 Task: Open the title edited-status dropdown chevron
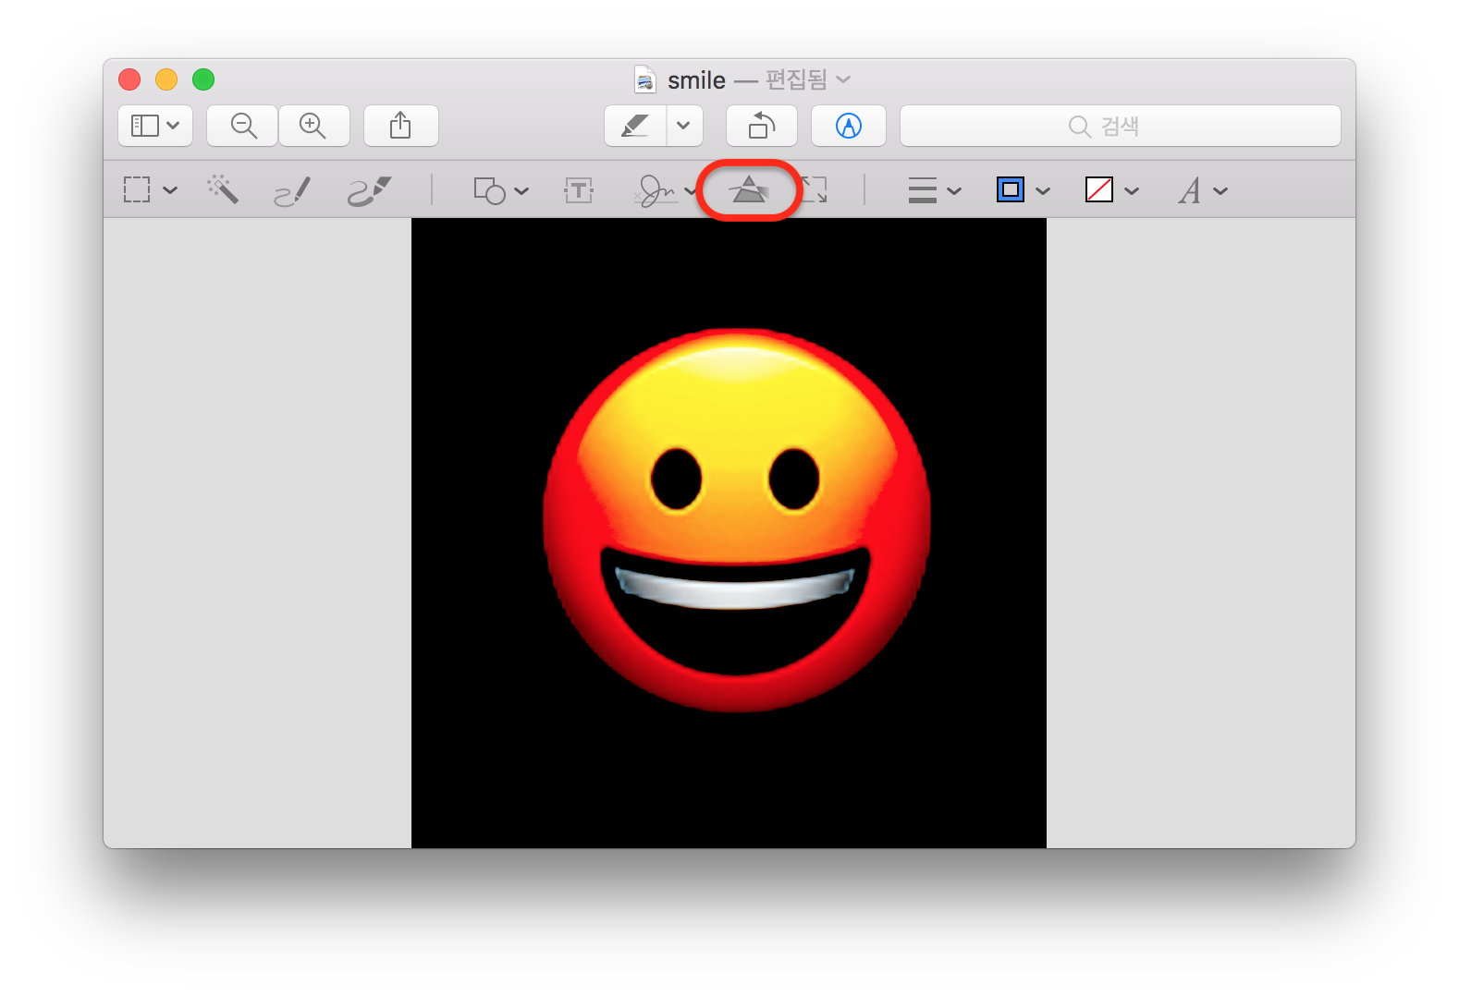(843, 79)
